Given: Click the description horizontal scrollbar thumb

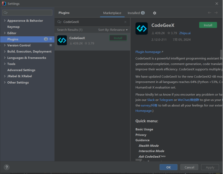Looking at the screenshot, I should 139,160.
